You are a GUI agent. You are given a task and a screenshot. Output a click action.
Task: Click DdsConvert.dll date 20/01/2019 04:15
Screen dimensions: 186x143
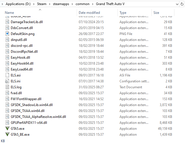coord(91,28)
